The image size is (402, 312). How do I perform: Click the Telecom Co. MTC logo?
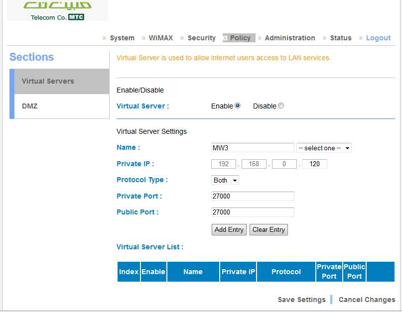[57, 11]
